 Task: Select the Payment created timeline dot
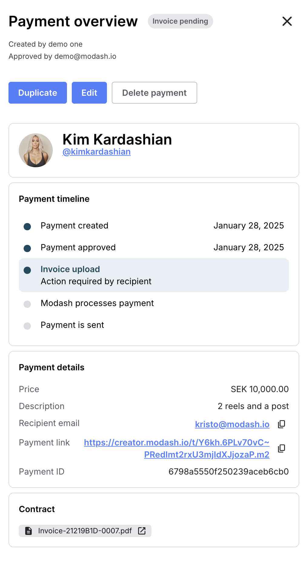tap(27, 226)
